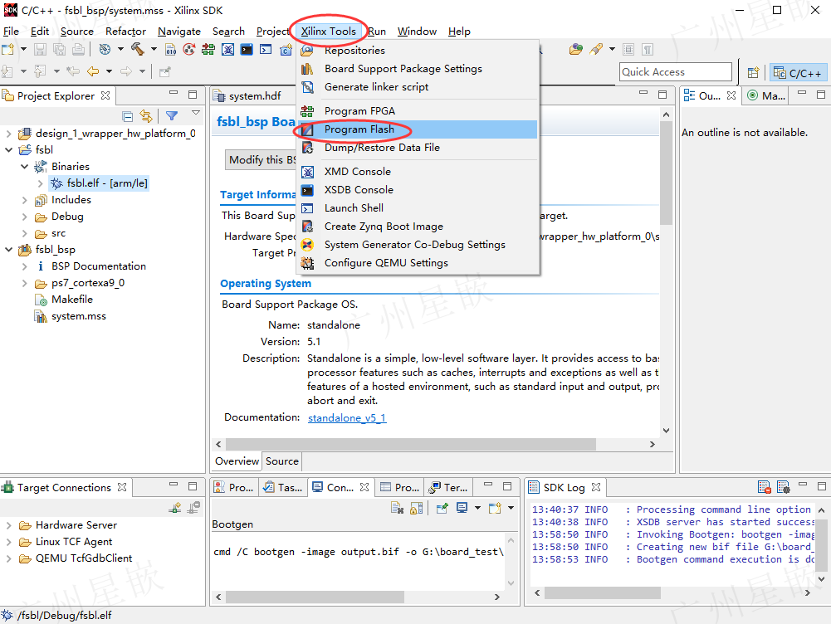Image resolution: width=831 pixels, height=624 pixels.
Task: Choose Dump/Restore Data File
Action: tap(418, 147)
